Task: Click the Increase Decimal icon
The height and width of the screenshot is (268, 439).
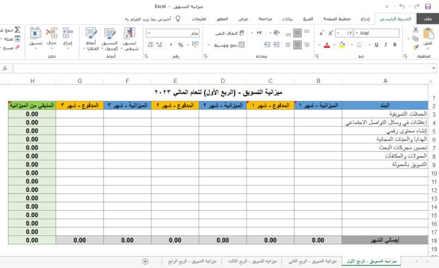Action: pos(159,45)
